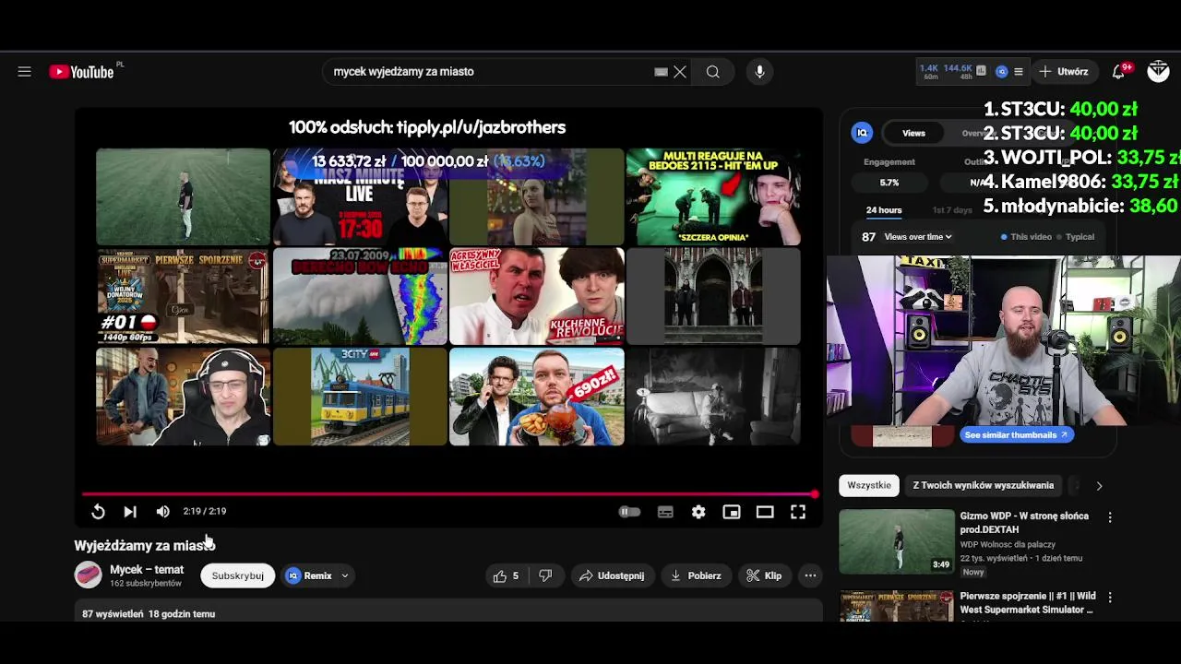
Task: Subscribe with the Subskrybuj button
Action: tap(238, 575)
